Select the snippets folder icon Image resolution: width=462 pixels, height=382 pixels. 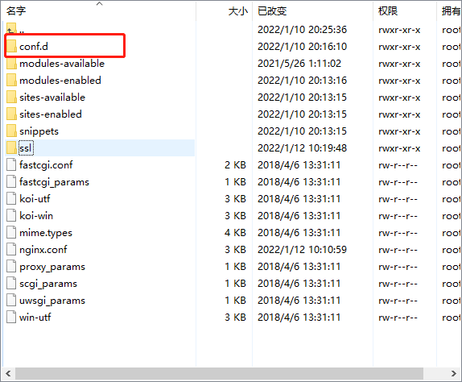tap(11, 131)
